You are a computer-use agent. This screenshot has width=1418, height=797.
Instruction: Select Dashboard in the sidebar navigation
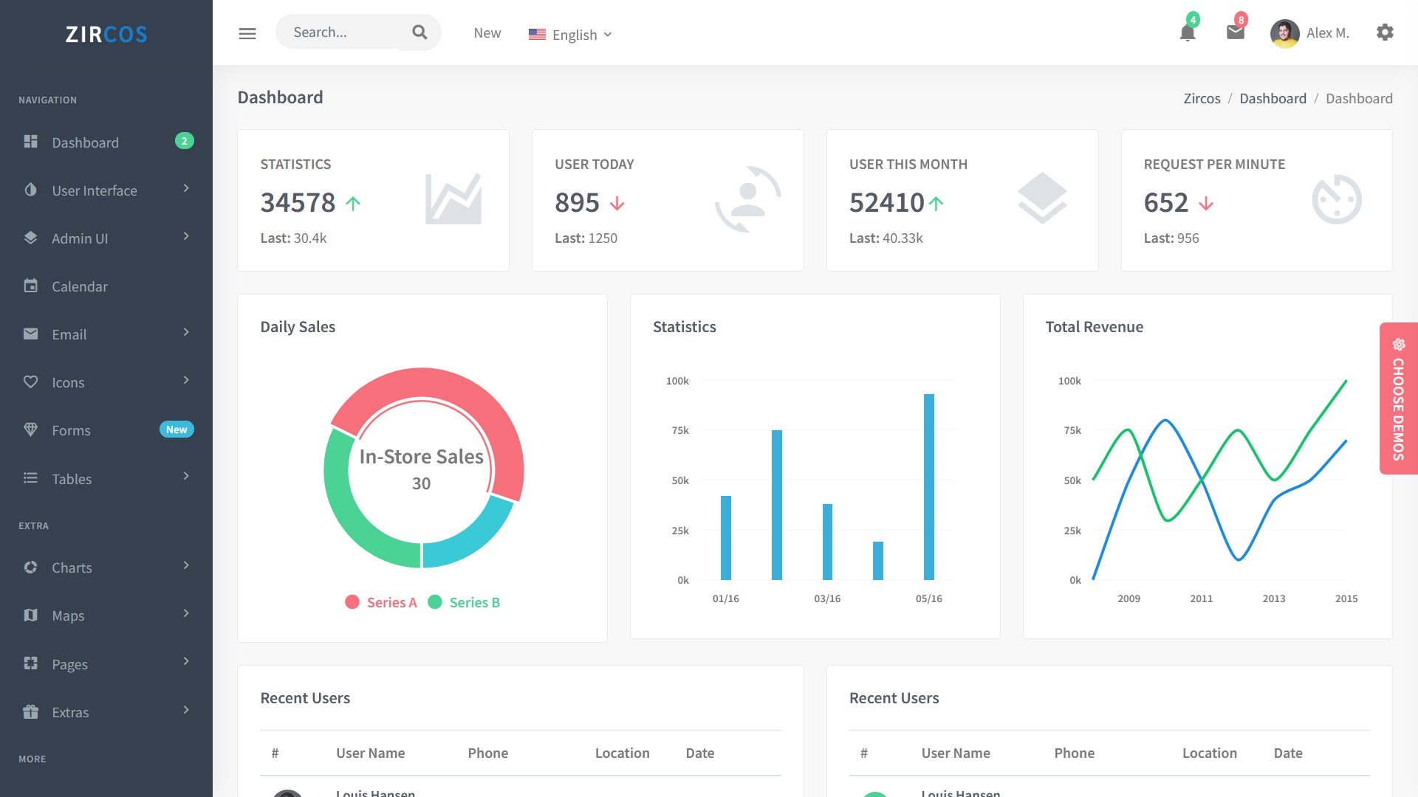tap(85, 142)
